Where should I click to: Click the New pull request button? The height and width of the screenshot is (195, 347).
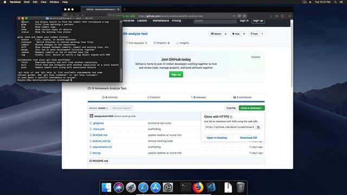[121, 108]
